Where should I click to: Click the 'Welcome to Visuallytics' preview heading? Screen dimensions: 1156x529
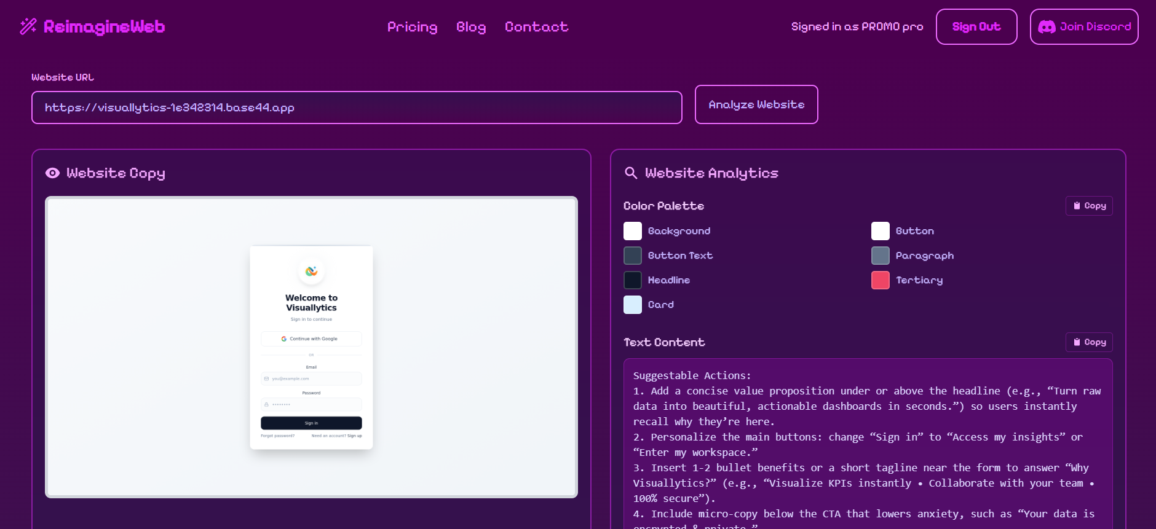point(311,303)
